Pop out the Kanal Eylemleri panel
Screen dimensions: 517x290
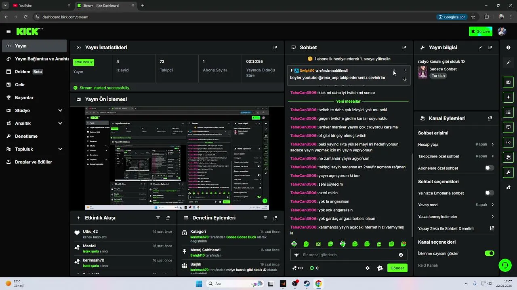[490, 118]
